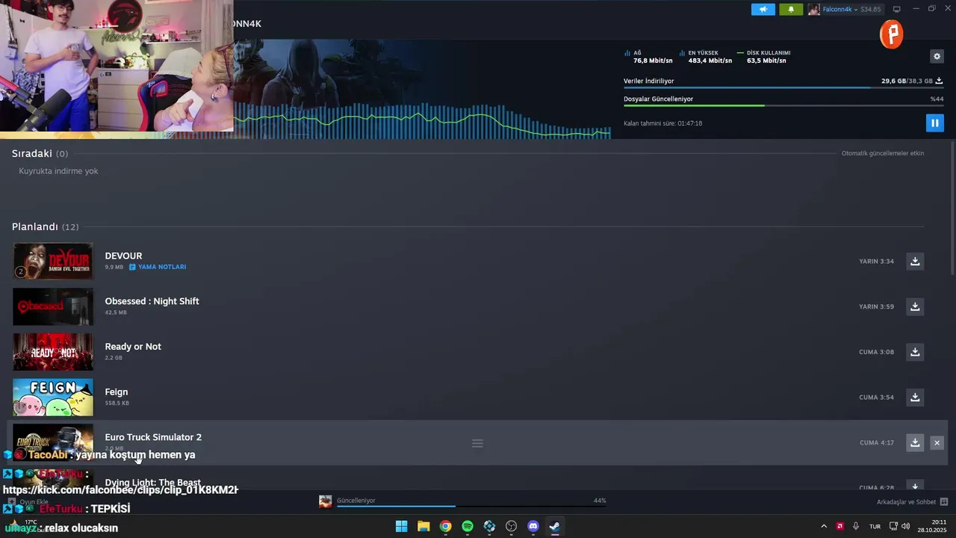
Task: Open DEVOUR title link
Action: click(x=123, y=256)
